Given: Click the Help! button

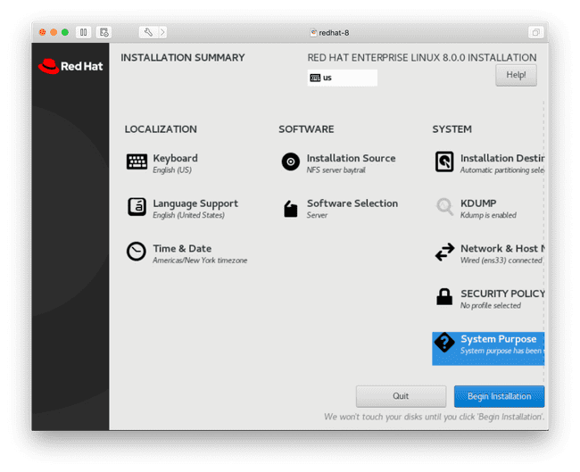Looking at the screenshot, I should click(x=516, y=75).
